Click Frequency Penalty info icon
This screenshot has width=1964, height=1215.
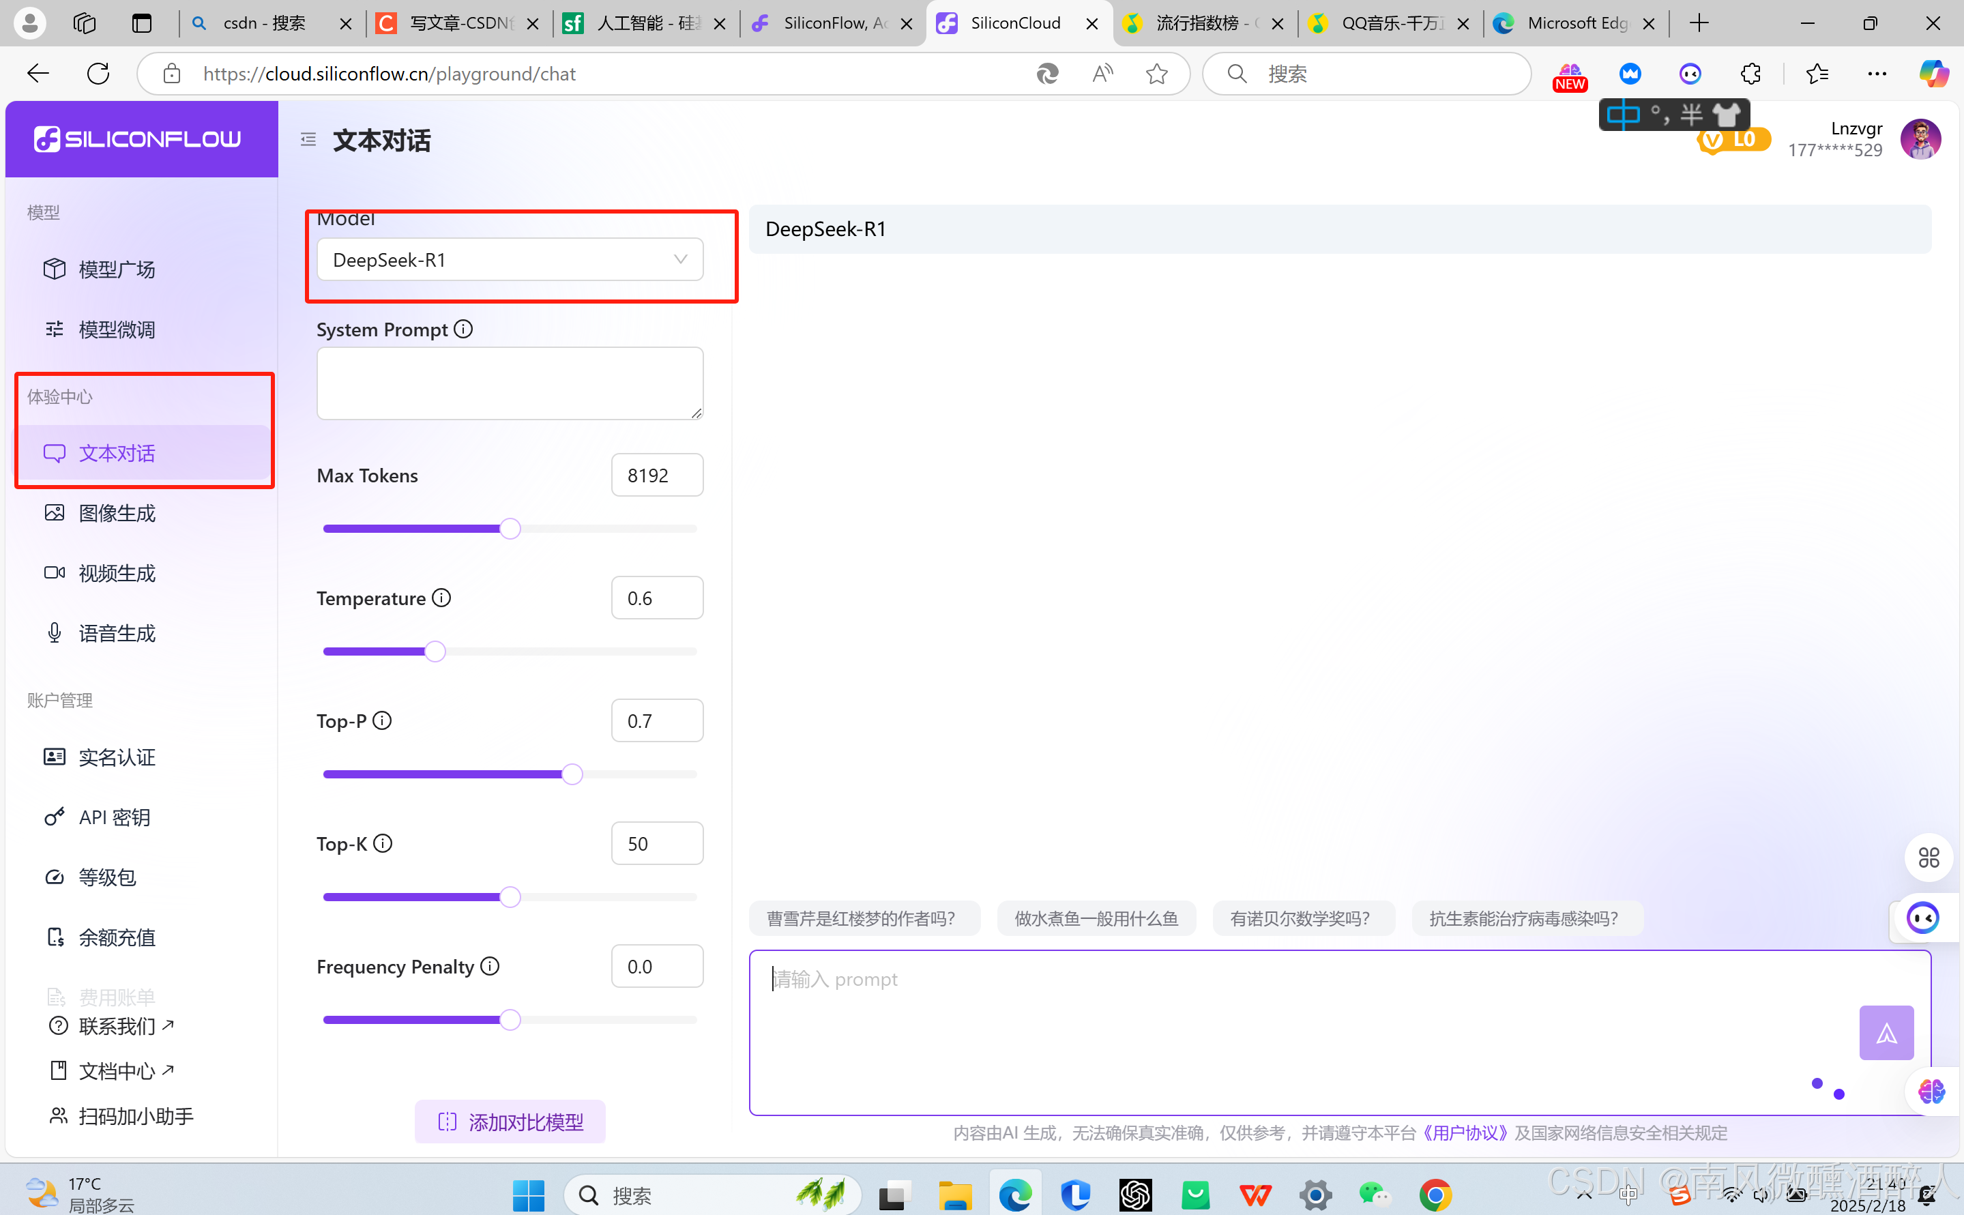490,966
